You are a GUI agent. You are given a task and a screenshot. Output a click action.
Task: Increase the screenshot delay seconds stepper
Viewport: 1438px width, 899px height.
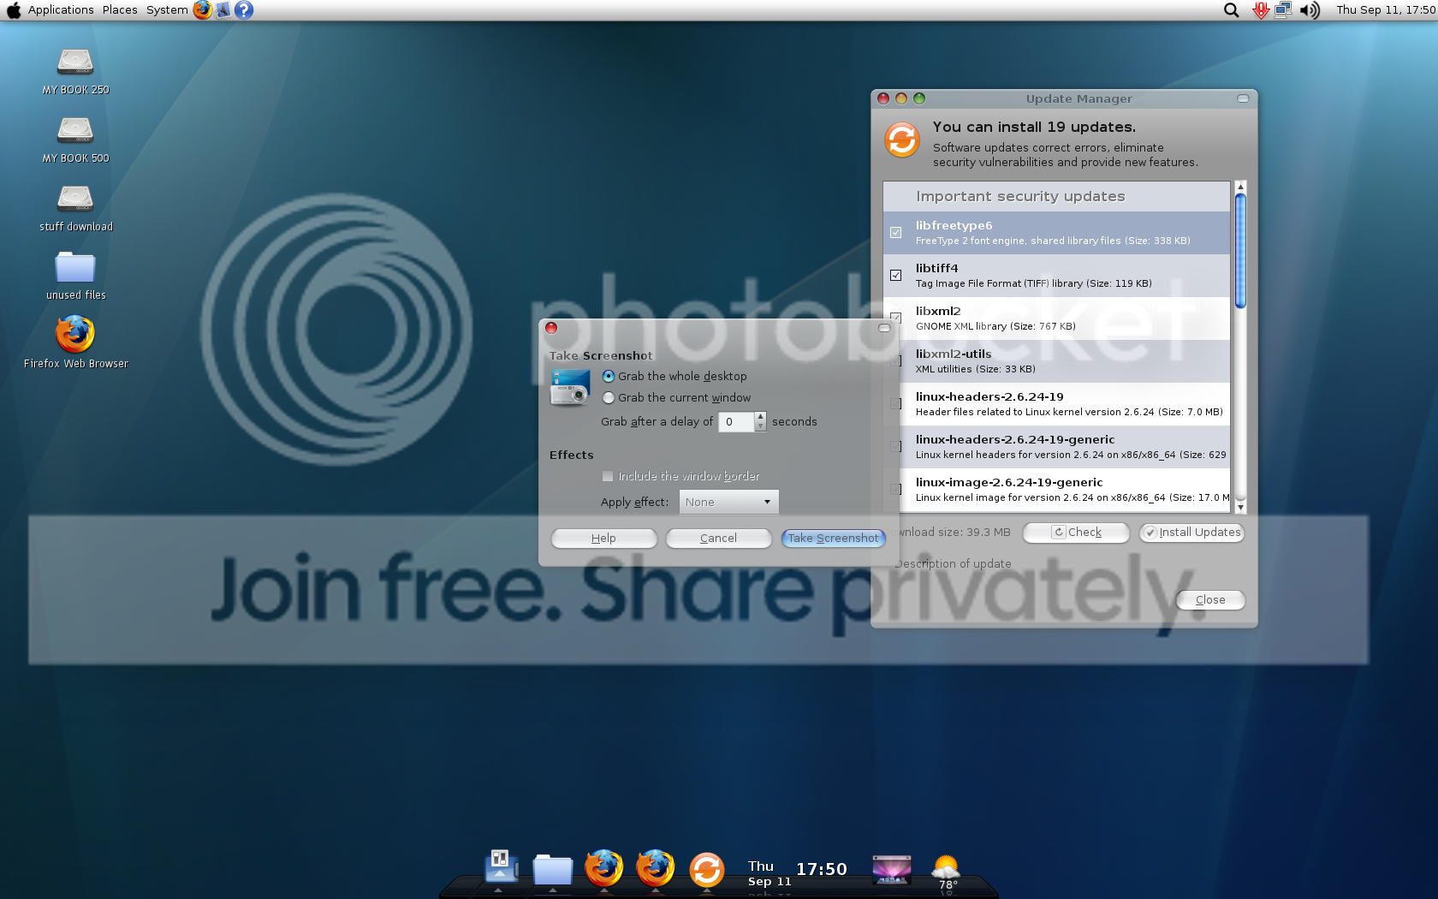click(x=760, y=417)
